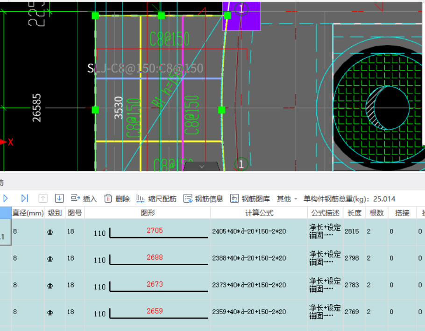The height and width of the screenshot is (331, 425).
Task: Click figure number 18 in first row
Action: tap(71, 231)
